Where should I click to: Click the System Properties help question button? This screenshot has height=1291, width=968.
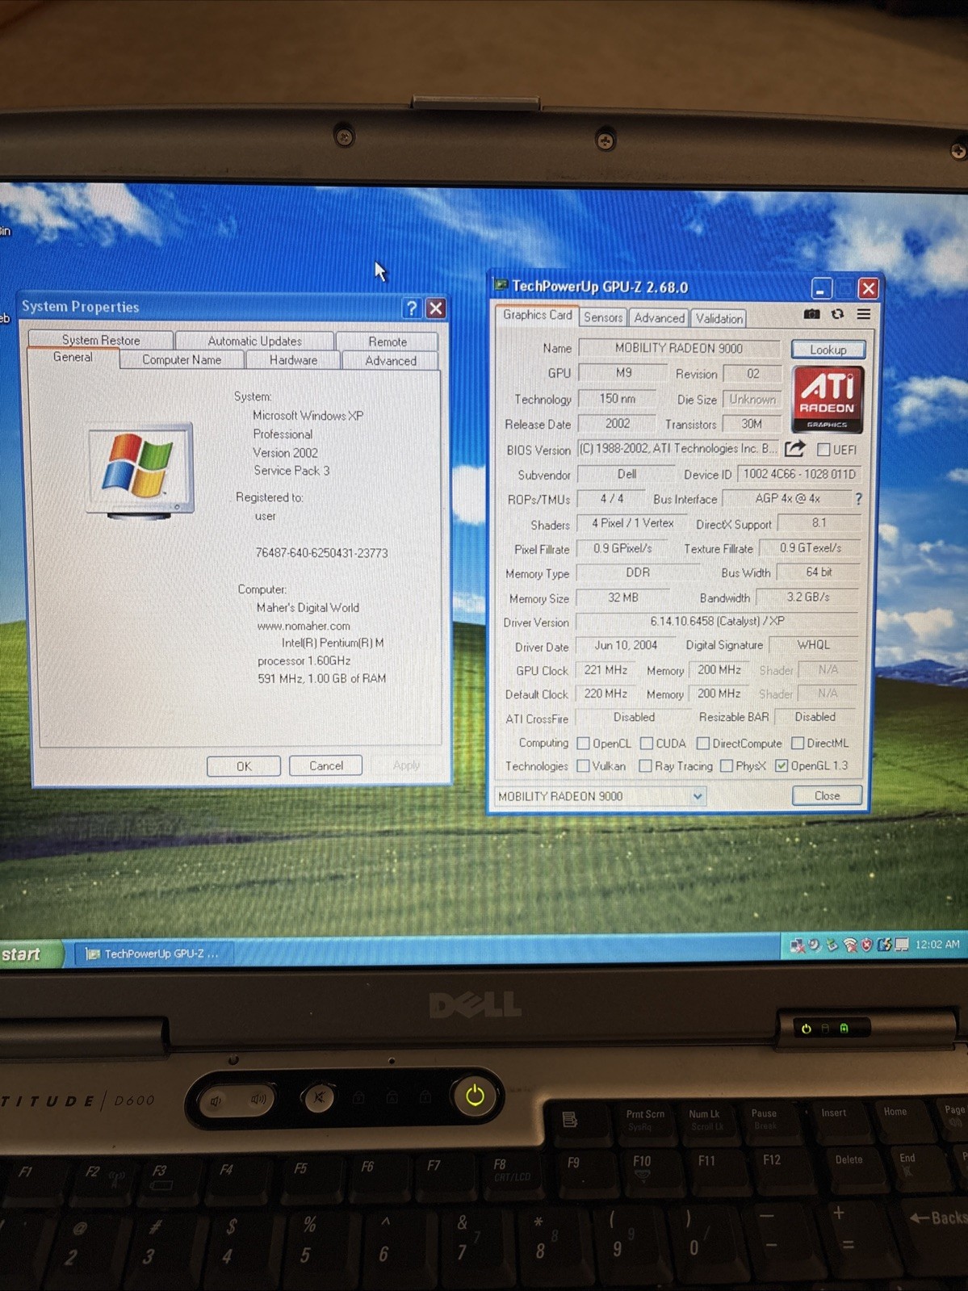[x=412, y=308]
